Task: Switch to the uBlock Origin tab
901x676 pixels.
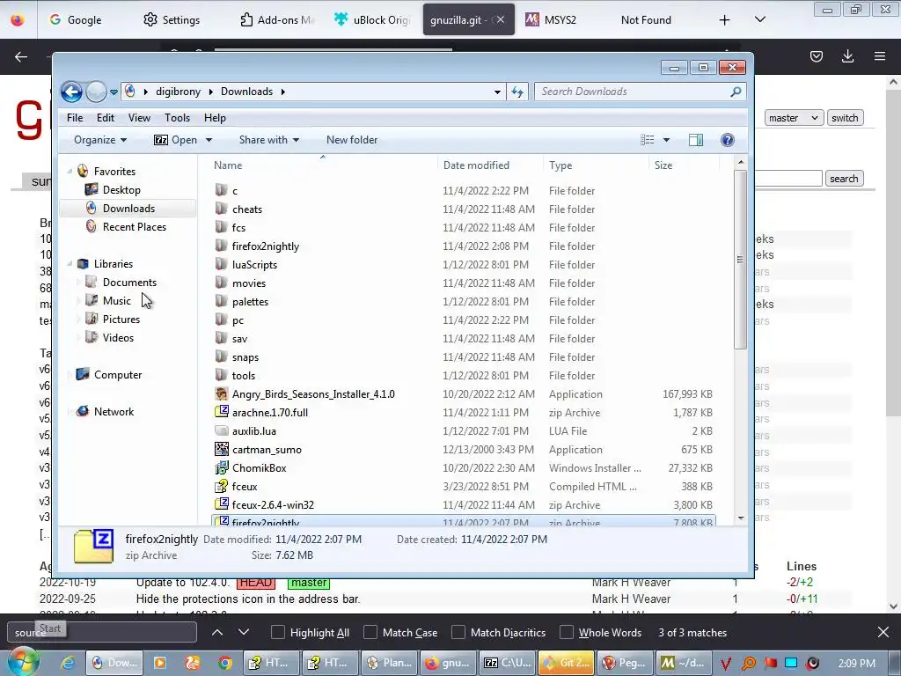Action: (372, 20)
